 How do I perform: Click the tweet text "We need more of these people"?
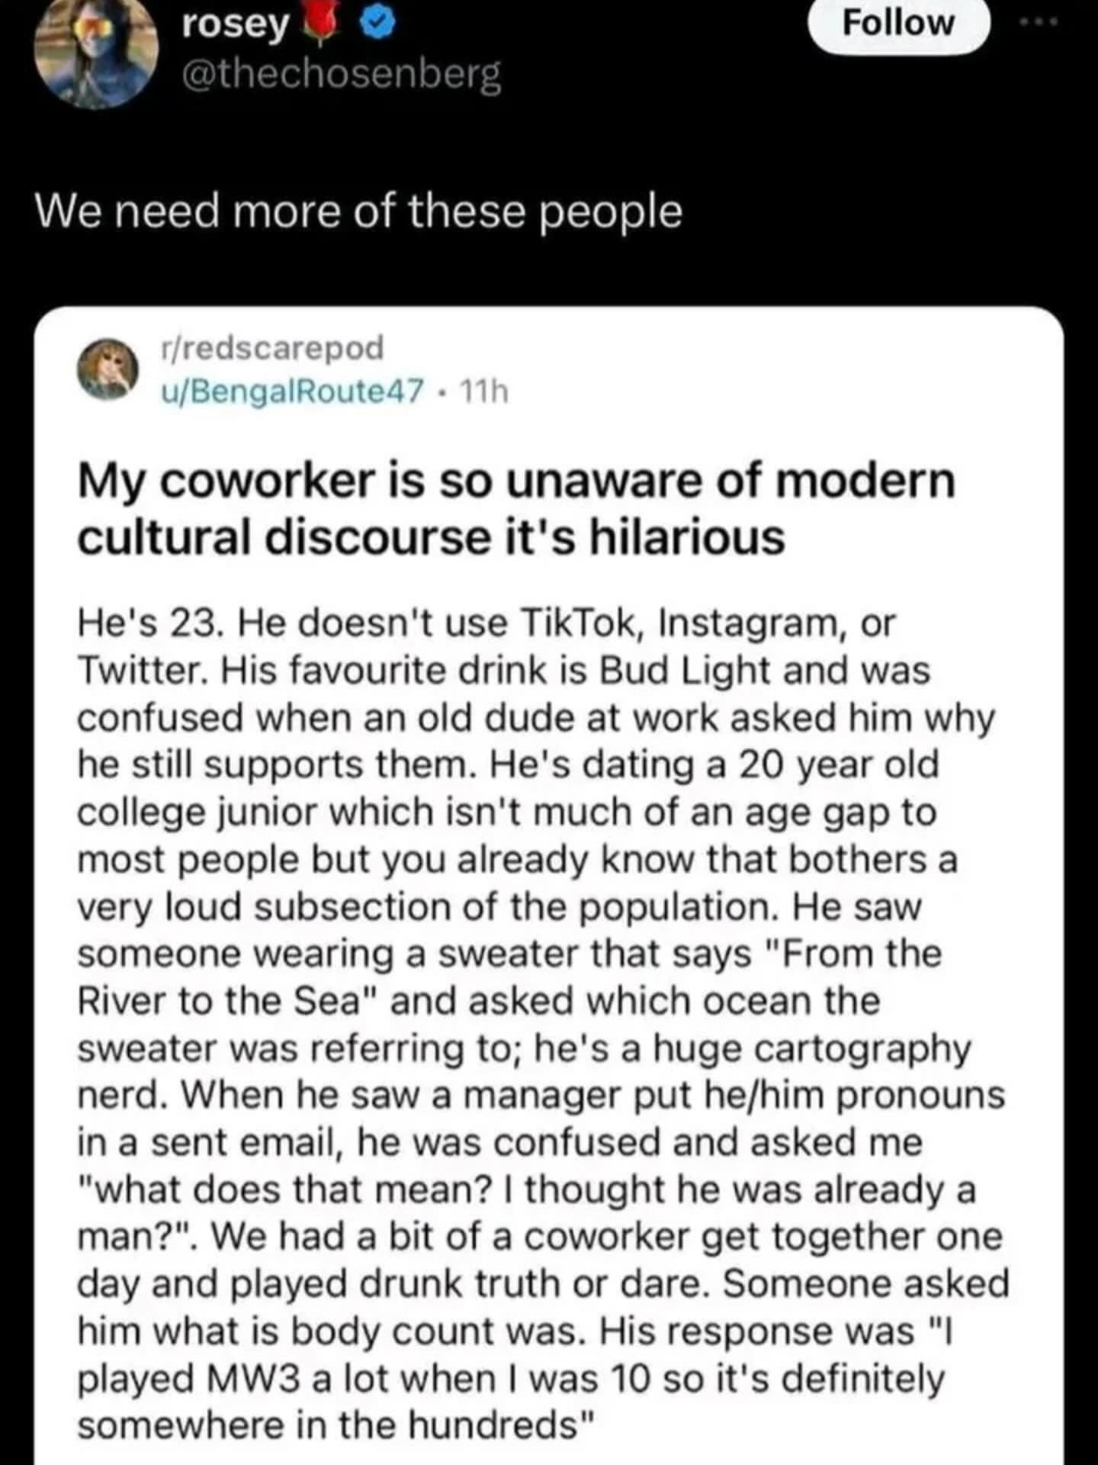[358, 211]
